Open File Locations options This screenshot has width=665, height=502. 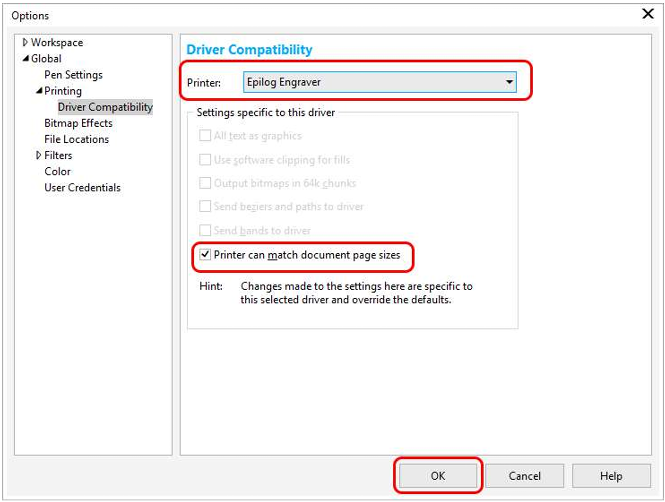[77, 139]
